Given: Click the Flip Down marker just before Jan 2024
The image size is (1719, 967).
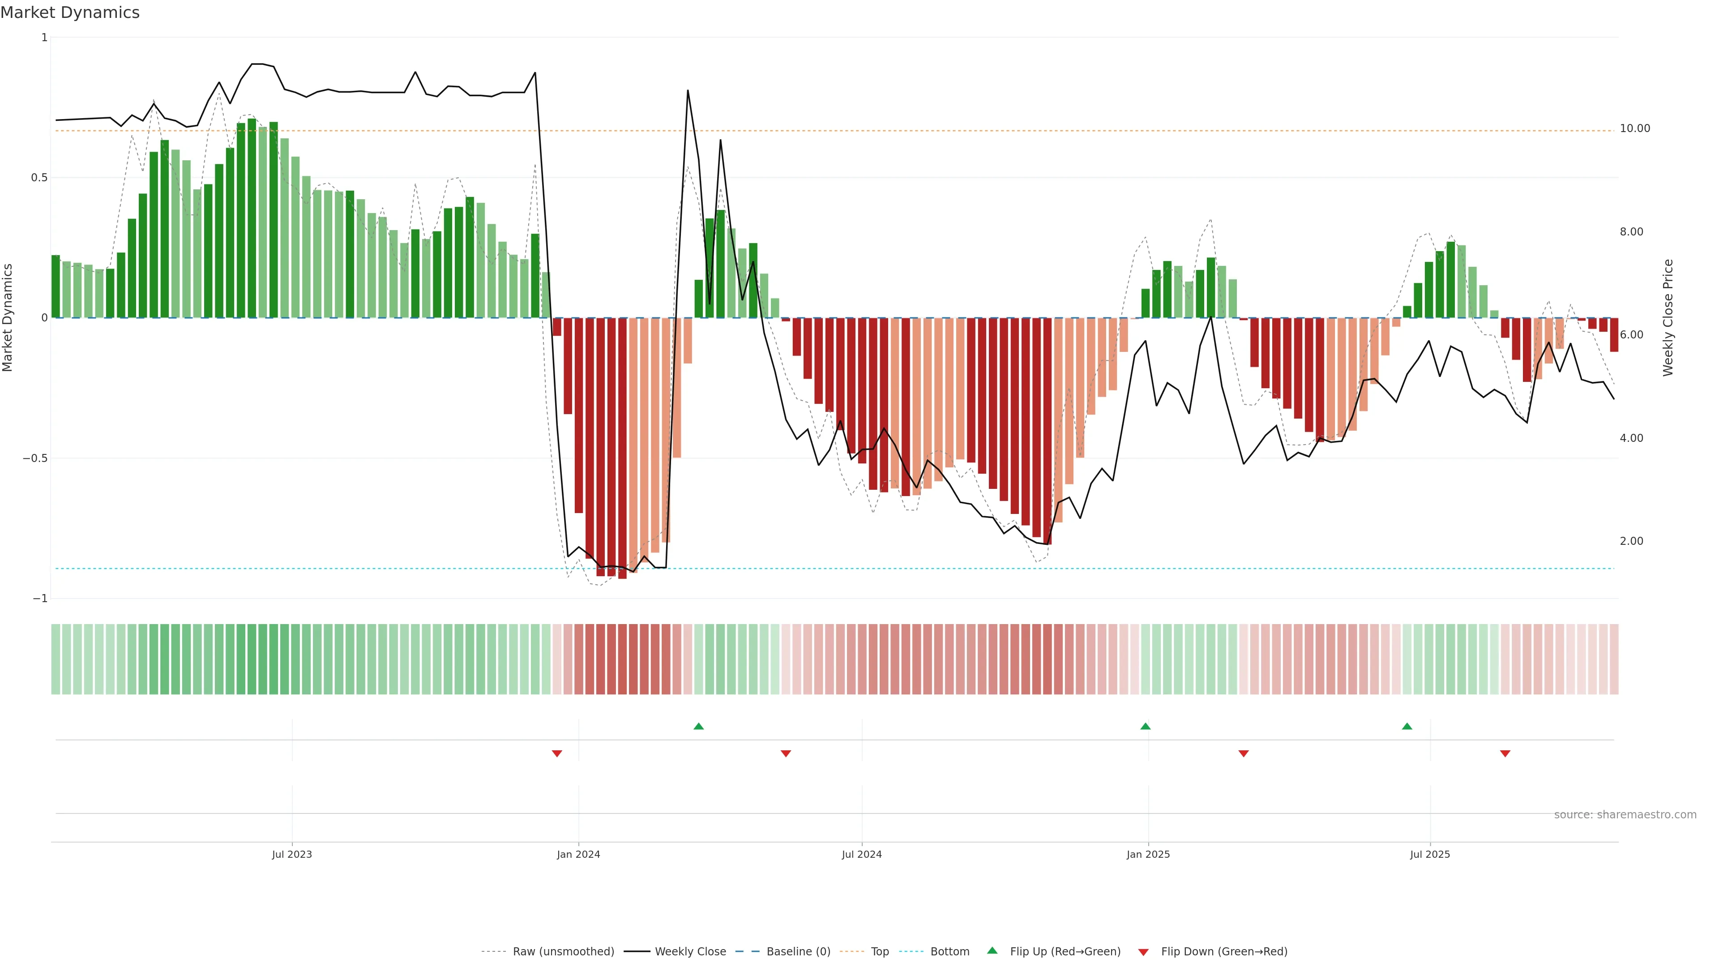Looking at the screenshot, I should coord(556,753).
